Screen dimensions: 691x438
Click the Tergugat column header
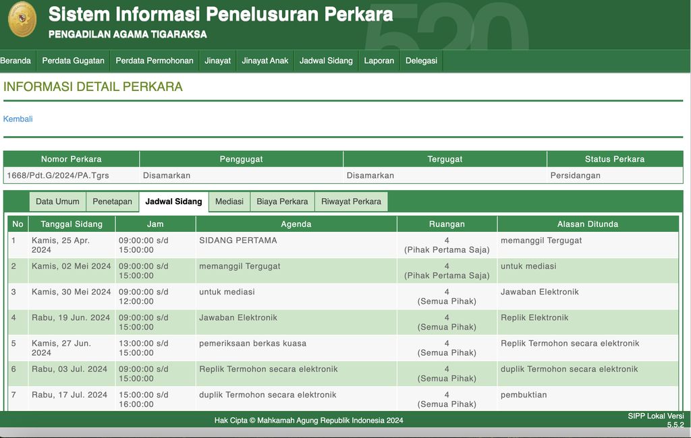[x=445, y=159]
